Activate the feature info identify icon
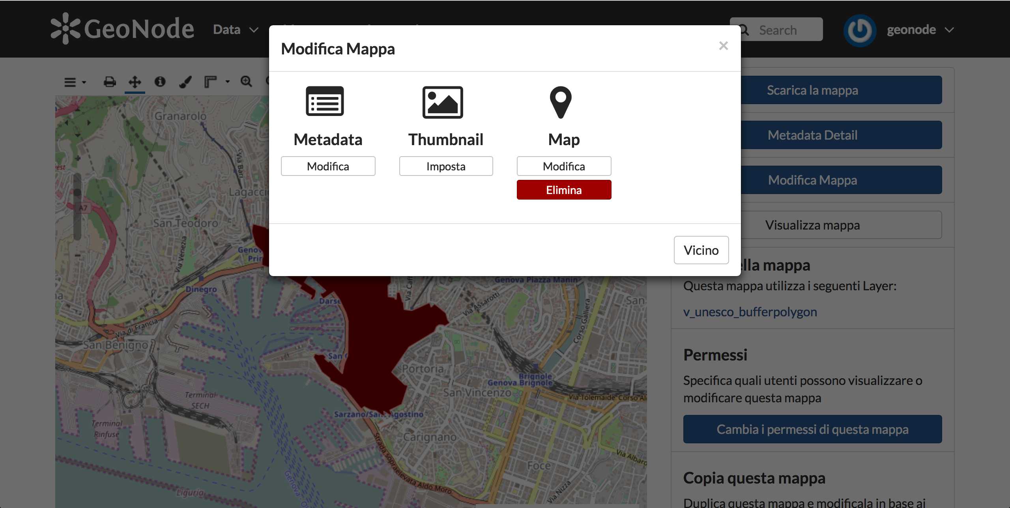 coord(160,82)
